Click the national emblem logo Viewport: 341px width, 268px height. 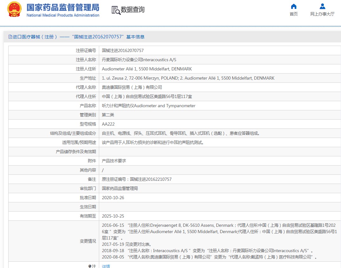pos(14,10)
